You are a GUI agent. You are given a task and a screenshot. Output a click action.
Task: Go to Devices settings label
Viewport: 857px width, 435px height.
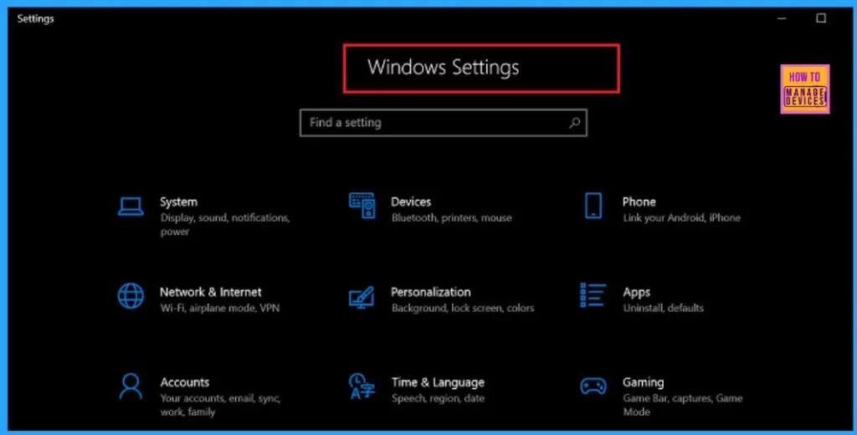coord(411,202)
